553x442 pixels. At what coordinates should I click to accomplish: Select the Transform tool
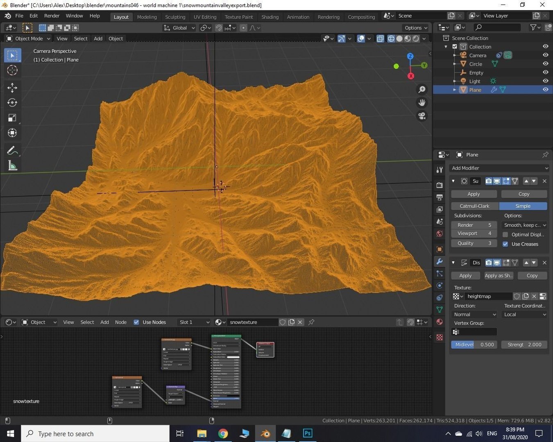click(12, 133)
